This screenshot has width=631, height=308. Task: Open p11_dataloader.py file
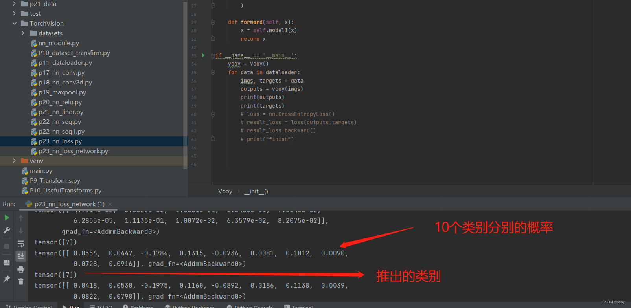65,62
